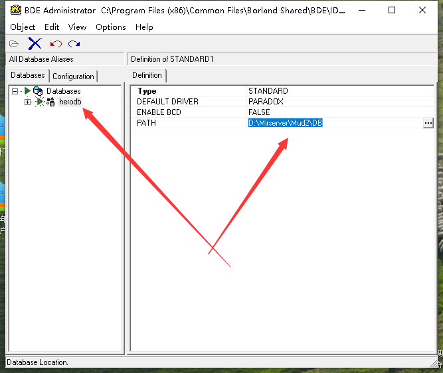Select the herodb tree item label
The height and width of the screenshot is (373, 443).
click(x=70, y=102)
